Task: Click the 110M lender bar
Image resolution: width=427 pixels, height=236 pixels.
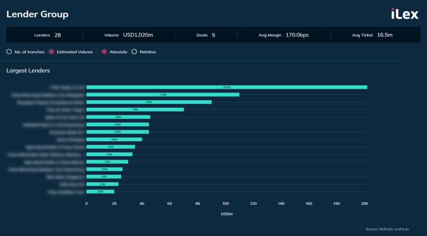Action: tap(163, 95)
